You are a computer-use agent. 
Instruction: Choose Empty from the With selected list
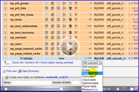92,70
